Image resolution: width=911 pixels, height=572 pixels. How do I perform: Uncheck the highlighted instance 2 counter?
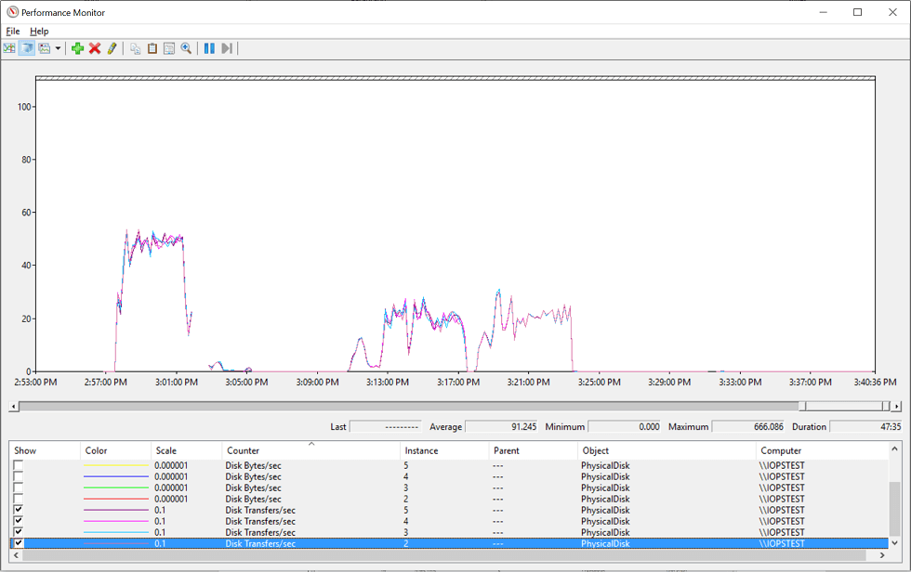coord(16,543)
